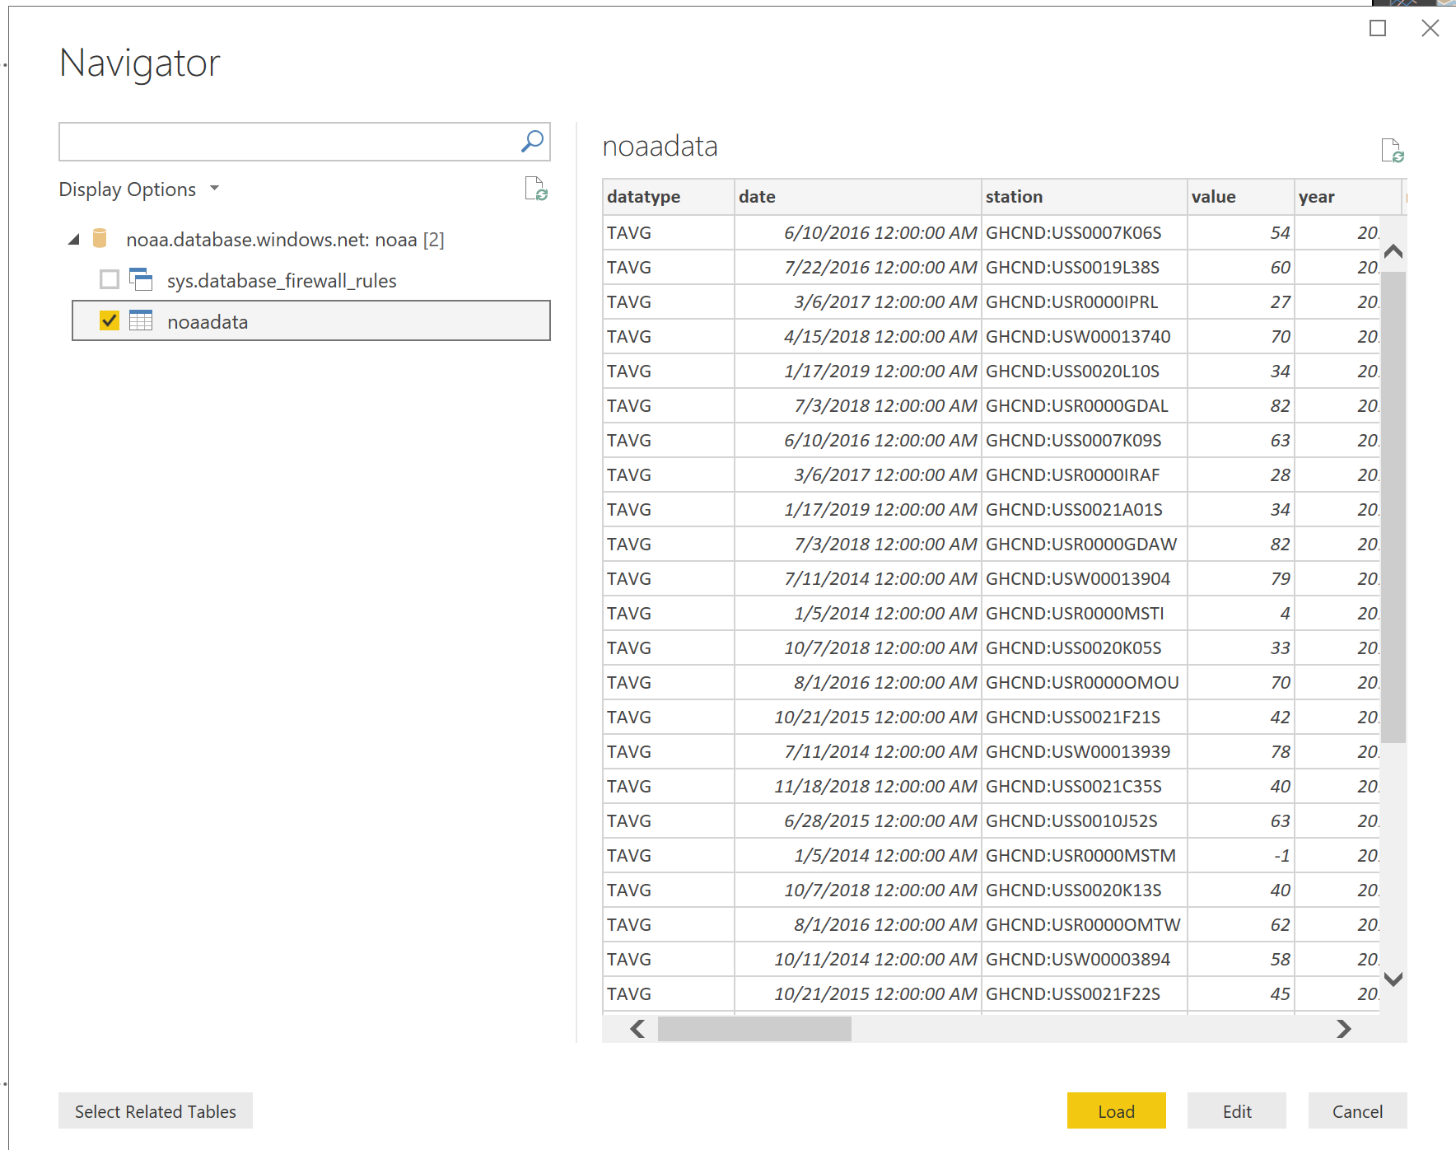Uncheck the noaadata checkbox
This screenshot has height=1150, width=1456.
point(110,320)
